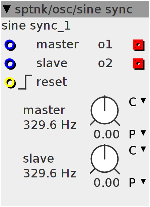Click the master knob 0.00 value field
Viewport: 150px width, 207px height.
tap(106, 134)
